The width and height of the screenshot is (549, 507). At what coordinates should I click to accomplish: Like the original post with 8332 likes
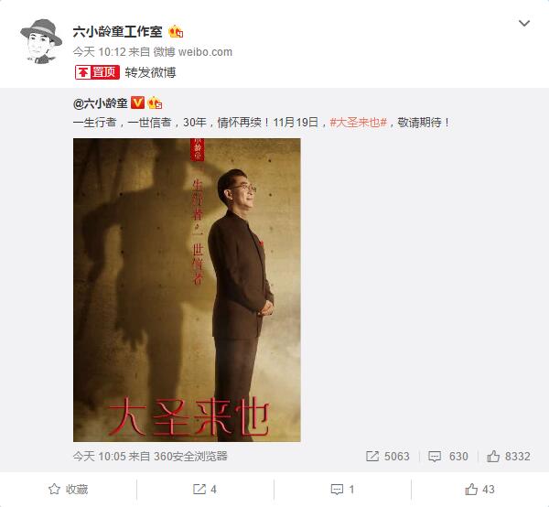509,457
